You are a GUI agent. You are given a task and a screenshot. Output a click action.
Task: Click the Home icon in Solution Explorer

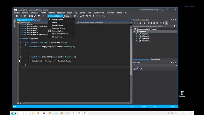[140, 23]
